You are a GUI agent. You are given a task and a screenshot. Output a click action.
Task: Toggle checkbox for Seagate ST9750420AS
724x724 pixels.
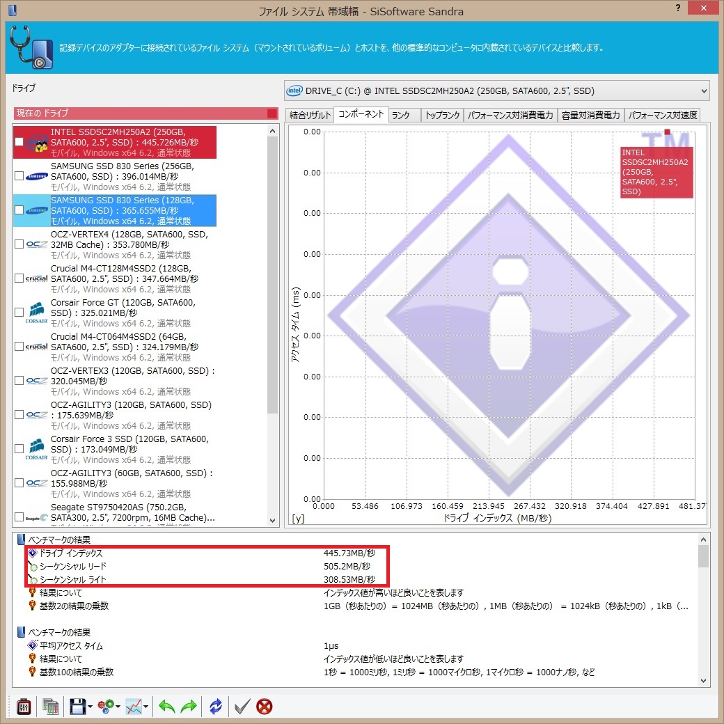(19, 517)
